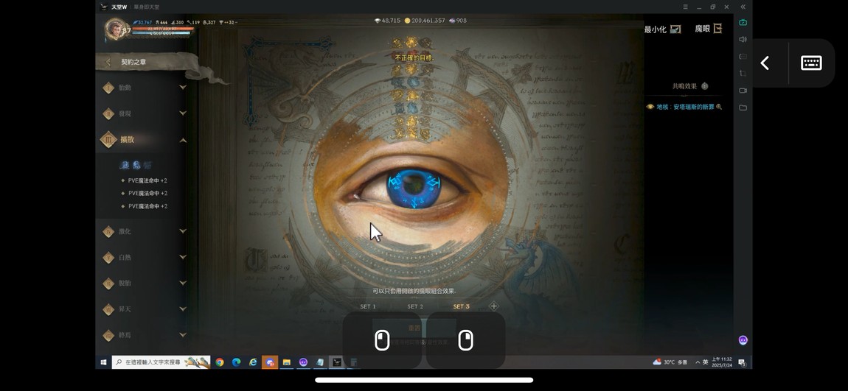Click the Windows search box
This screenshot has width=848, height=391.
click(x=161, y=362)
